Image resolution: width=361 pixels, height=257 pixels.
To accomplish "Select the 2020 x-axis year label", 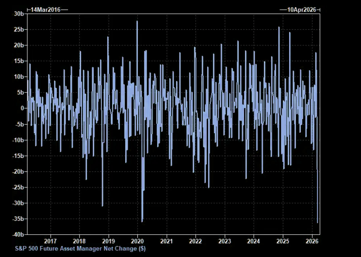I will (x=137, y=241).
